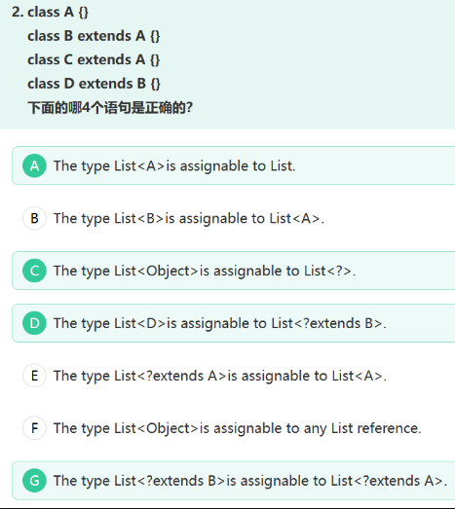Check the B option letter circle
This screenshot has width=455, height=509.
coord(34,218)
